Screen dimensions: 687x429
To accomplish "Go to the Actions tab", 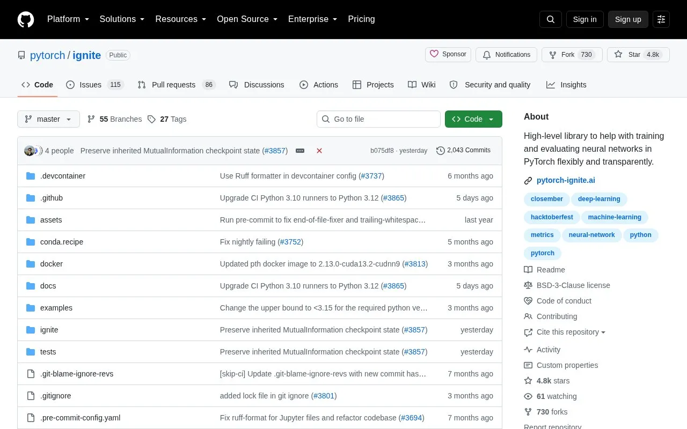I will [x=319, y=85].
